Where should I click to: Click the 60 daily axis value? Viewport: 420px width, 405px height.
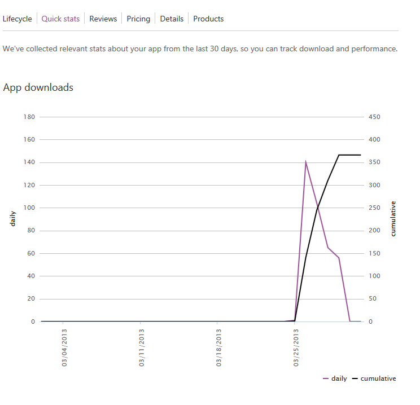pos(31,253)
